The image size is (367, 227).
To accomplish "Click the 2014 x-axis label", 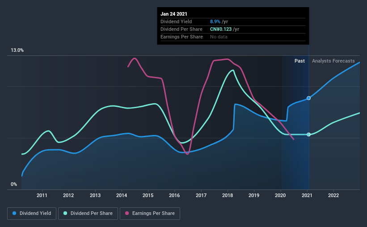I will point(122,195).
